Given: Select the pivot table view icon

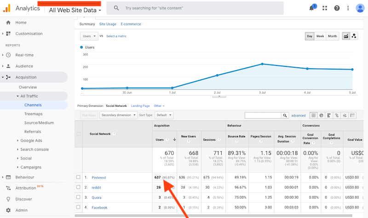Looking at the screenshot, I should (x=352, y=115).
